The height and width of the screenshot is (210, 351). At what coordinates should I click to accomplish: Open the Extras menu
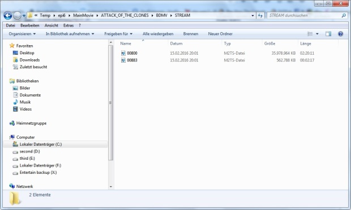[69, 25]
